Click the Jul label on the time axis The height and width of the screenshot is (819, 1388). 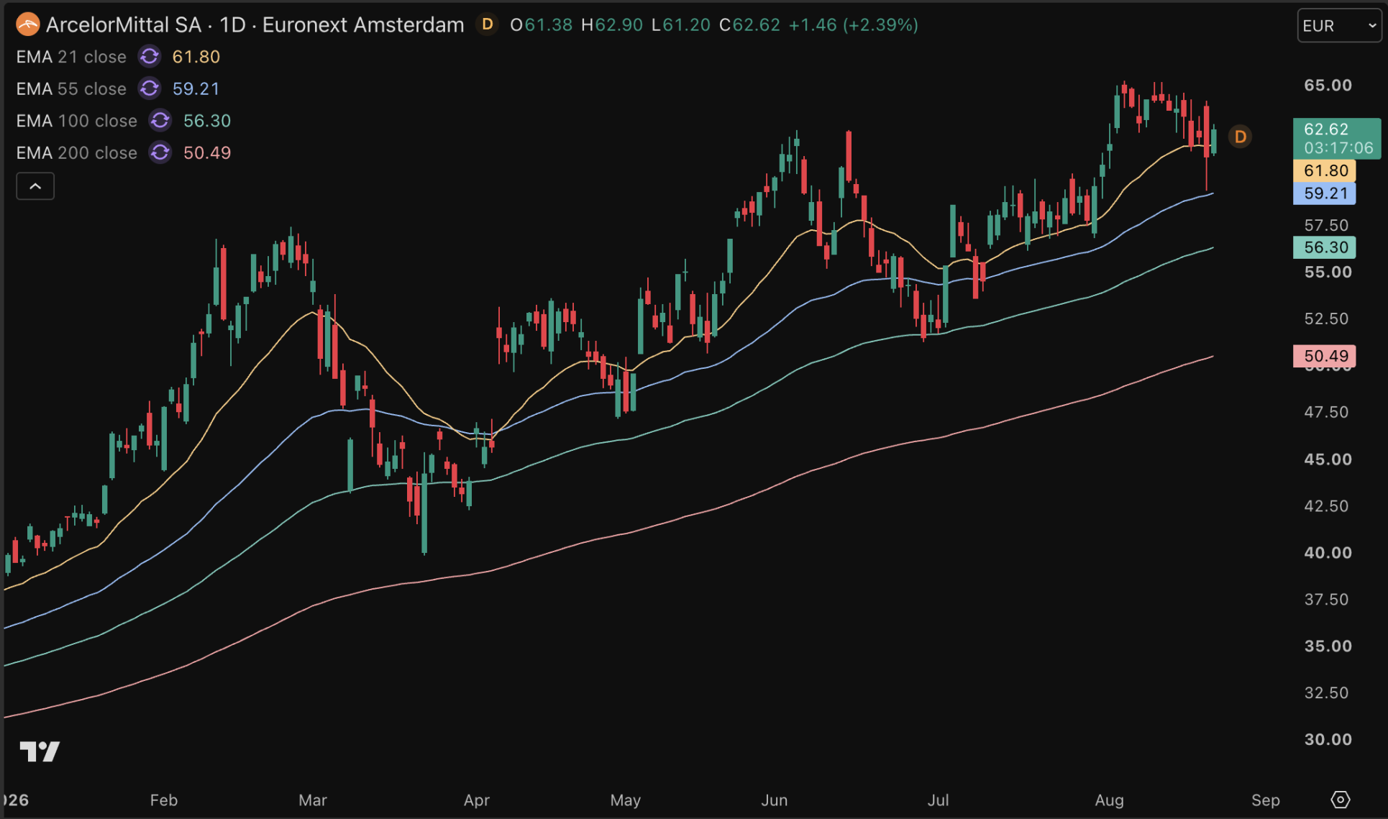tap(938, 800)
